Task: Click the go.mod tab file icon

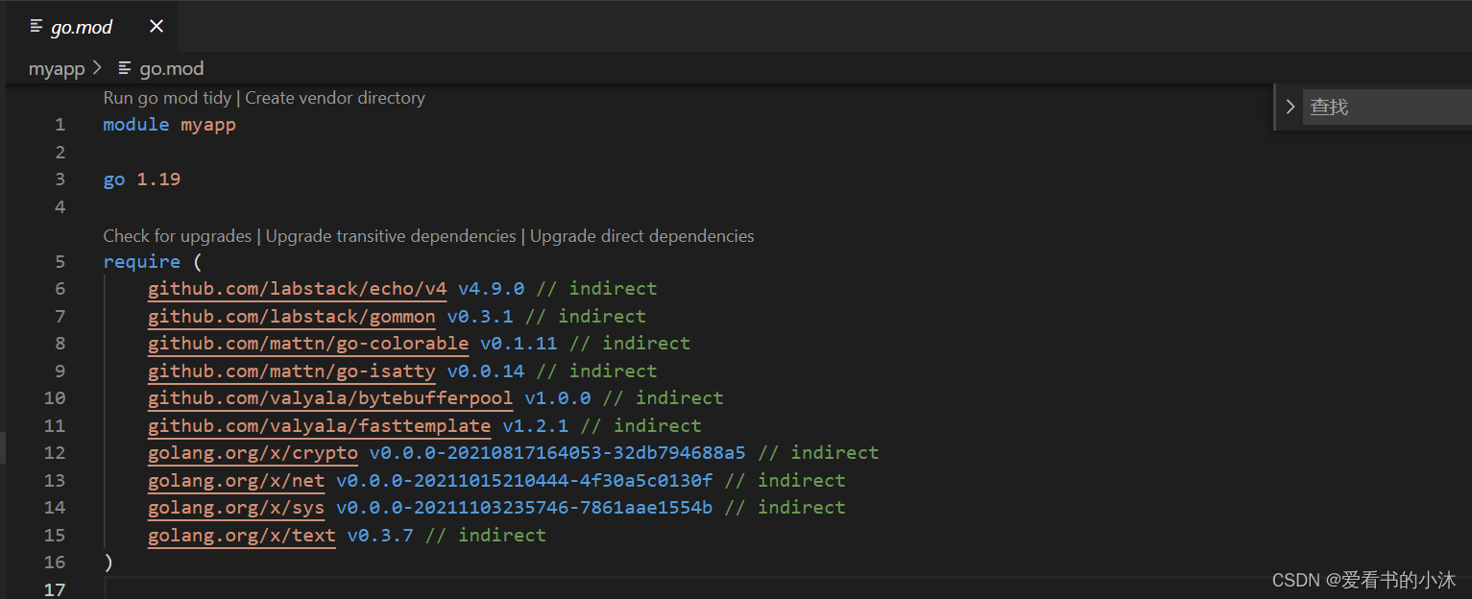Action: click(36, 27)
